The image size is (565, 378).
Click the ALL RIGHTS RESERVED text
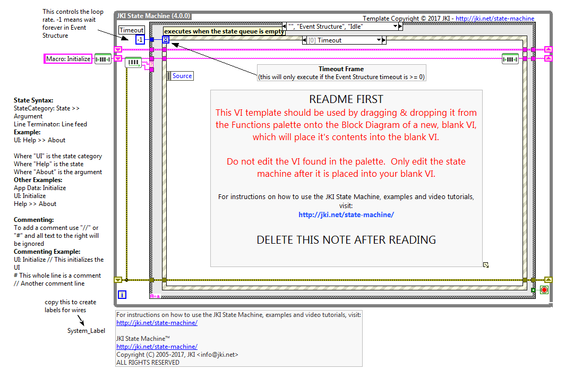click(148, 363)
